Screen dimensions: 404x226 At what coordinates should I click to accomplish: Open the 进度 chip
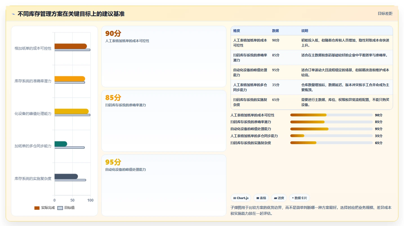tap(279, 198)
